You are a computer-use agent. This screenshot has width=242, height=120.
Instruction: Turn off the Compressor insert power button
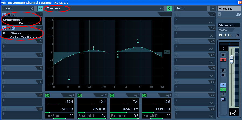coord(4,15)
